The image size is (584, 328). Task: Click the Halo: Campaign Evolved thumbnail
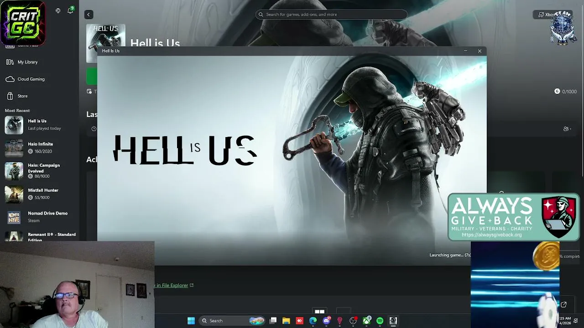click(x=14, y=171)
